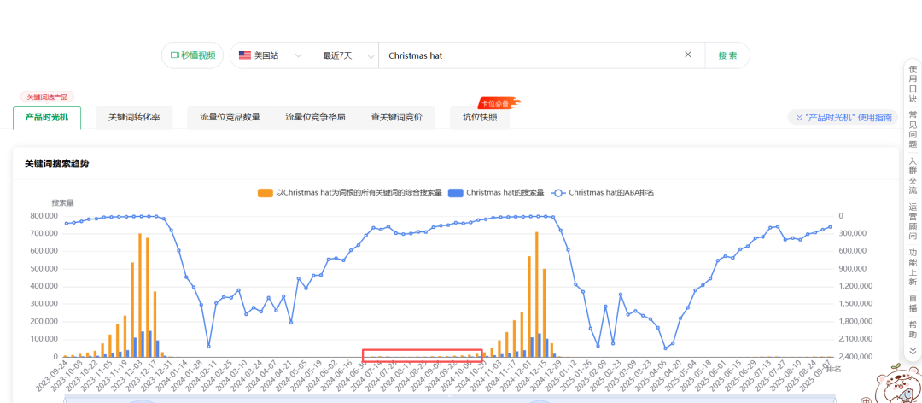The image size is (922, 403).
Task: Clear the search box with the X icon
Action: coord(688,55)
